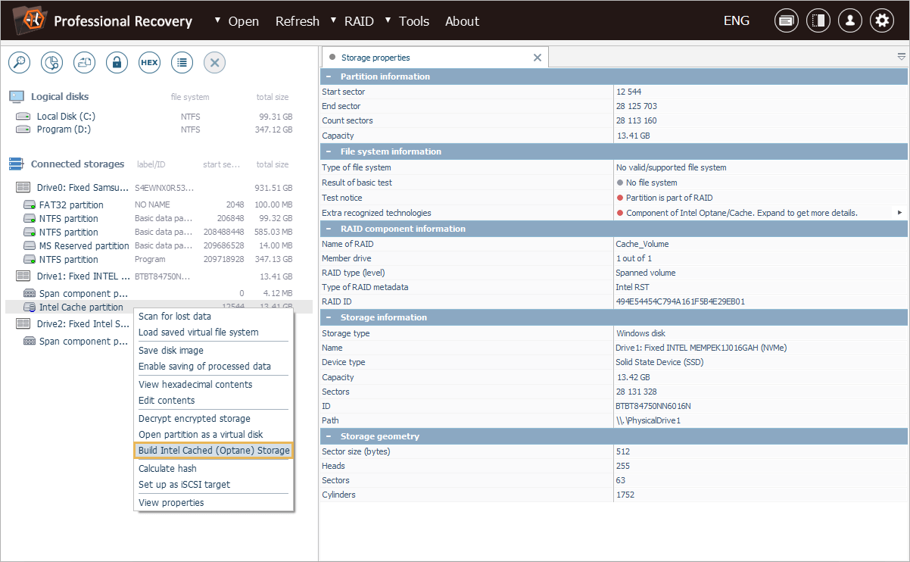This screenshot has height=562, width=910.
Task: Click the pie-chart partition search icon
Action: (x=51, y=63)
